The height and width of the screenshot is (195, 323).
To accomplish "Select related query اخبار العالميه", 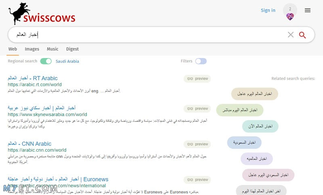I will 257,159.
